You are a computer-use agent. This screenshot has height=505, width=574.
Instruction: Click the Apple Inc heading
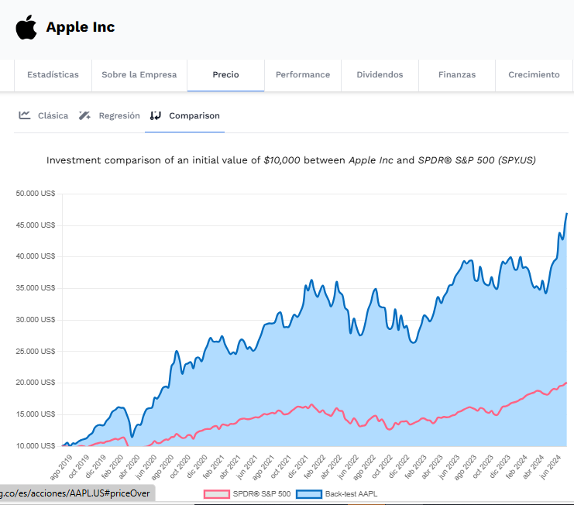click(x=81, y=27)
